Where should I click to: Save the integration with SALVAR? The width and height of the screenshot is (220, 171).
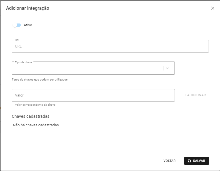coord(197,161)
